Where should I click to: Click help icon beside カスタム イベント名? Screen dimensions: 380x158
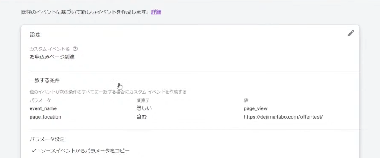pos(75,49)
